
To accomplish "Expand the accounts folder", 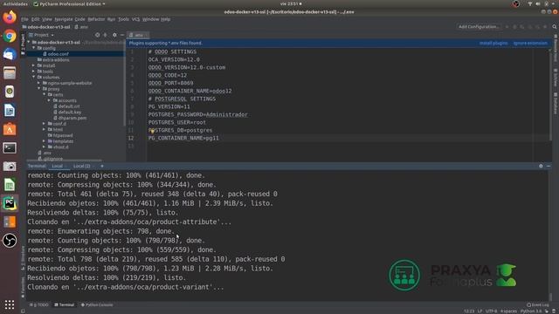I will click(x=49, y=100).
